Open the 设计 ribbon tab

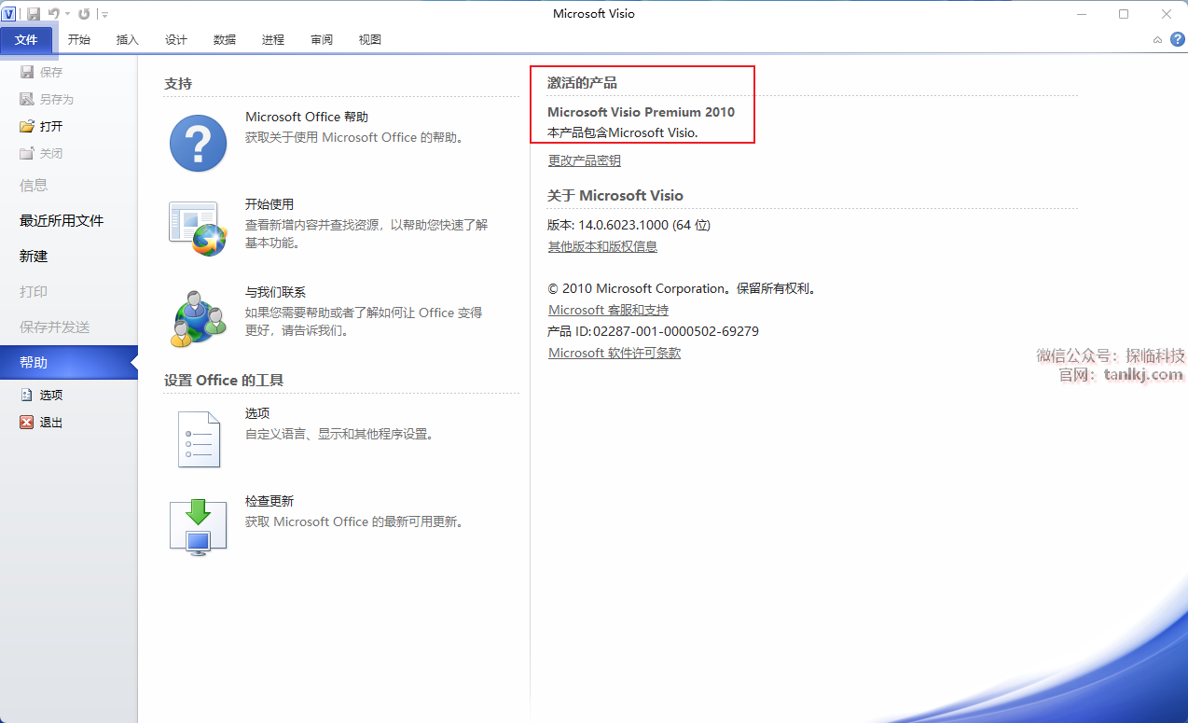[176, 40]
